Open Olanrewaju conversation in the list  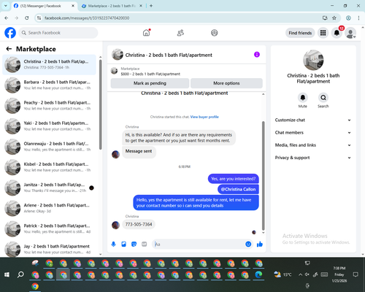click(49, 147)
